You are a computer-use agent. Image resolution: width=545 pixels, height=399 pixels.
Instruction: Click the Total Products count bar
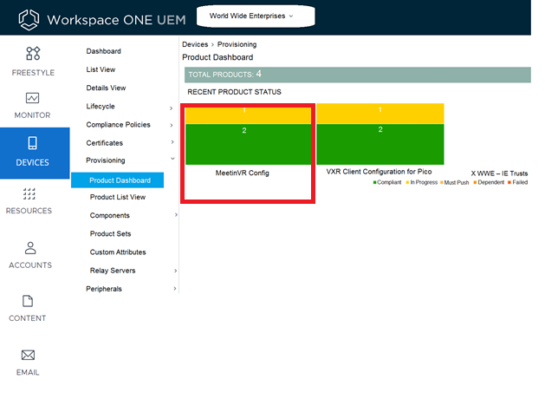point(358,75)
